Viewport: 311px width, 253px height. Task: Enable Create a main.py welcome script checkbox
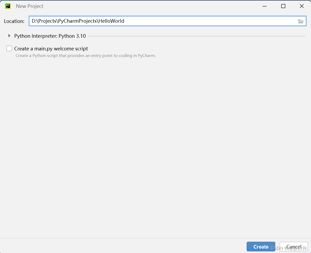9,49
